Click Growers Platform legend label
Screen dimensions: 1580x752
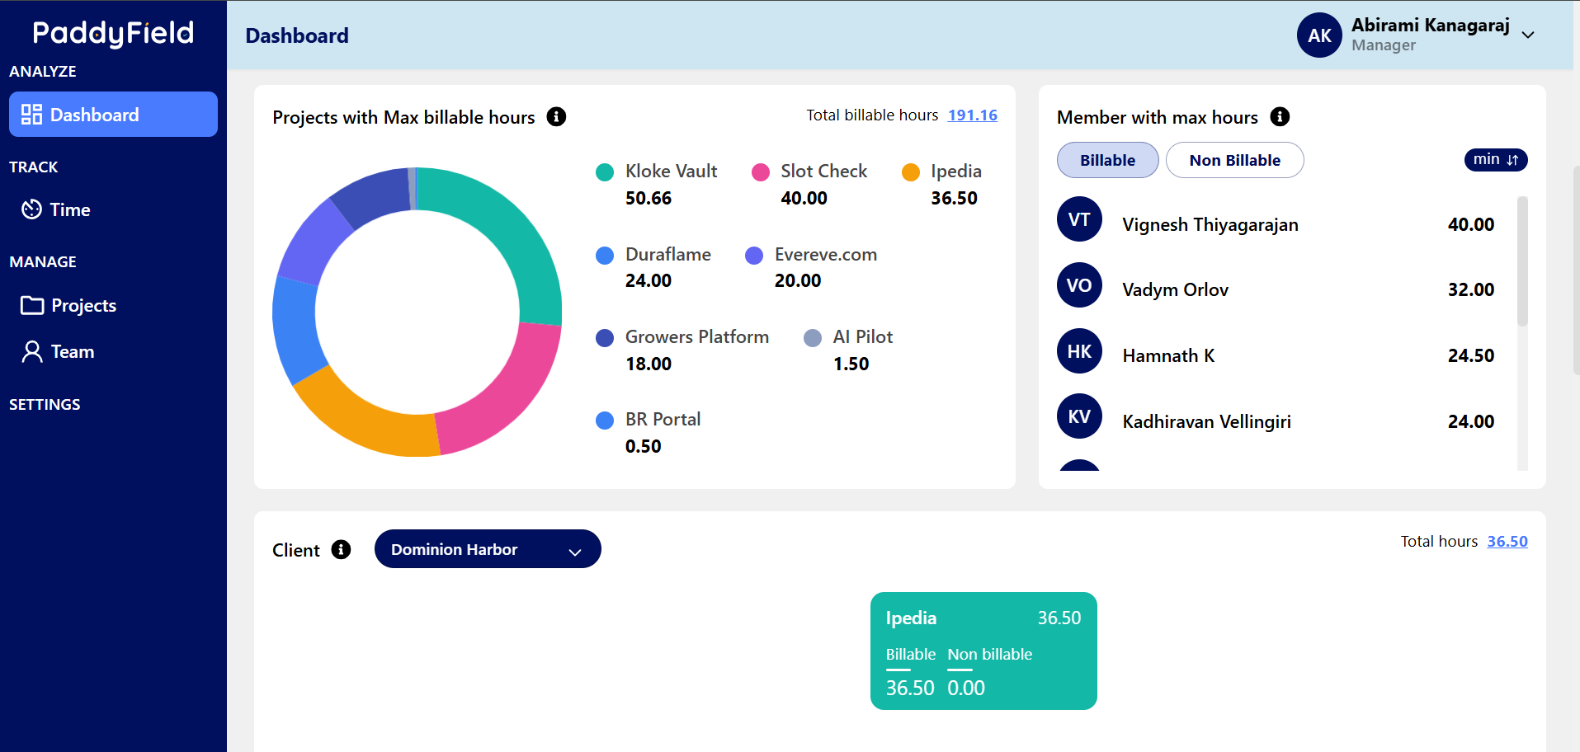click(x=697, y=336)
